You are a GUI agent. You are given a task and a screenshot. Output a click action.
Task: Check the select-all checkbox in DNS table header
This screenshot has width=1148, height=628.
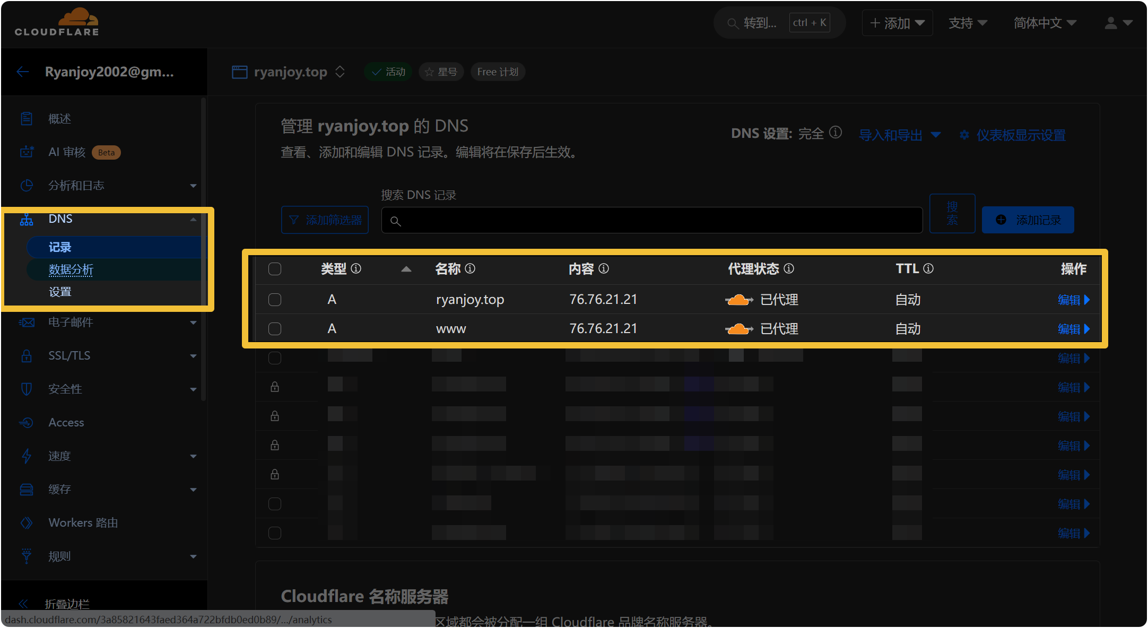(x=275, y=269)
